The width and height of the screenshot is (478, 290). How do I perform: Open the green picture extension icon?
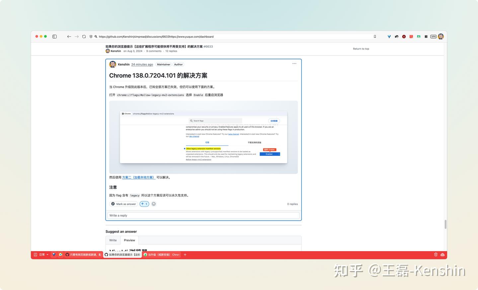(x=419, y=36)
